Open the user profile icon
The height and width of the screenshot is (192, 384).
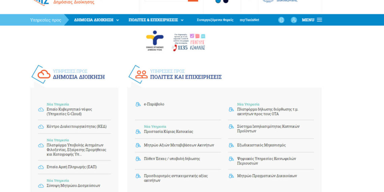tap(294, 20)
